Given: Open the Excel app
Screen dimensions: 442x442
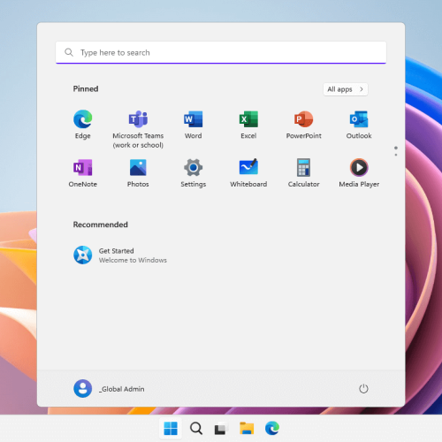Looking at the screenshot, I should click(x=248, y=125).
